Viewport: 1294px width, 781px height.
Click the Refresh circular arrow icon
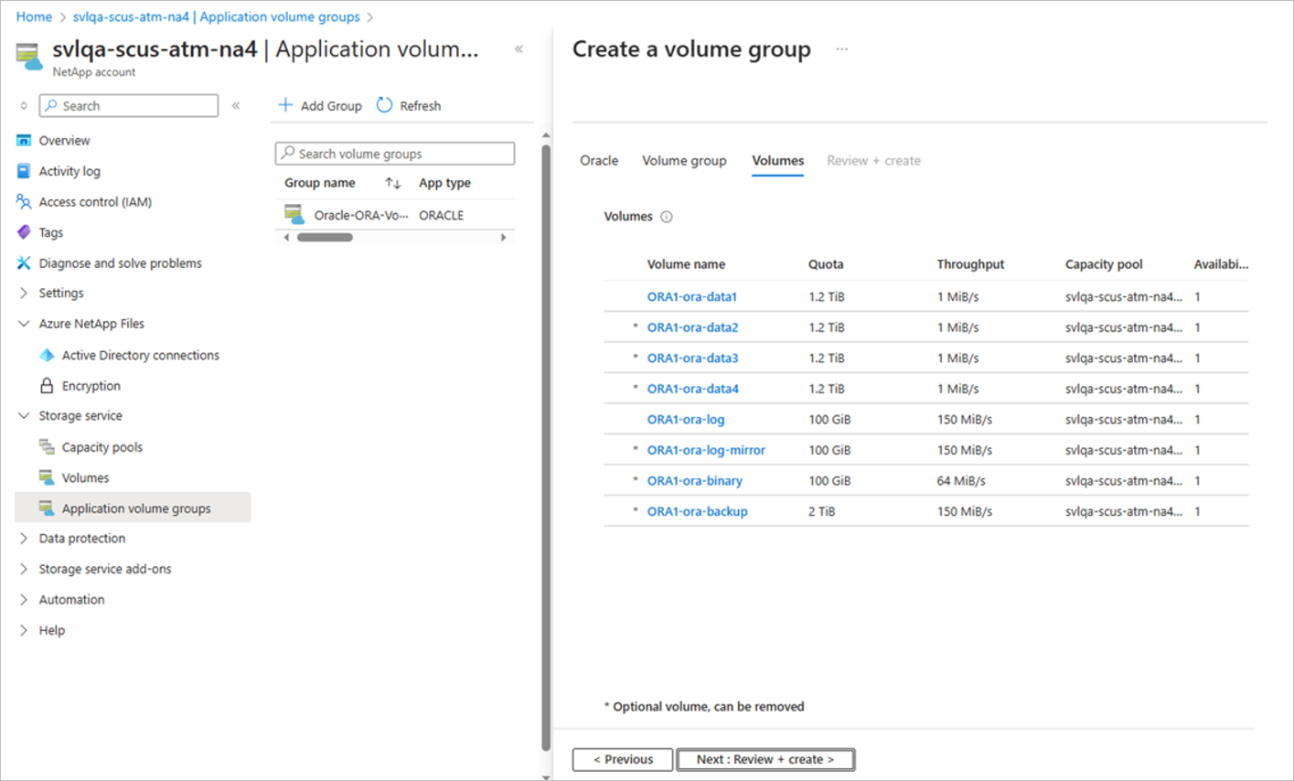click(384, 105)
